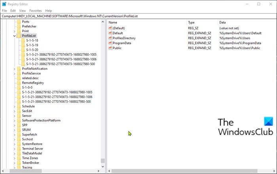Viewport: 277px width, 174px height.
Task: Click the tree pane horizontal scrollbar thumb
Action: point(26,171)
